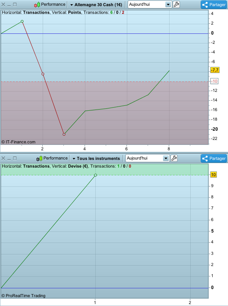The image size is (228, 306).
Task: Click the x-axis label 2 in bottom chart
Action: point(190,303)
